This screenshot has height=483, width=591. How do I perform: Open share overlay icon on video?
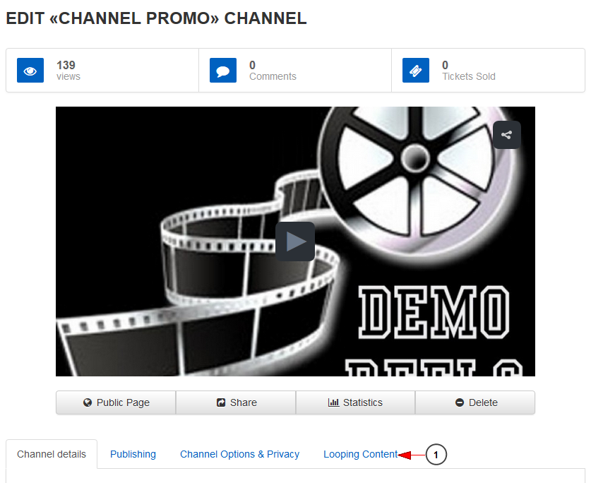(506, 135)
